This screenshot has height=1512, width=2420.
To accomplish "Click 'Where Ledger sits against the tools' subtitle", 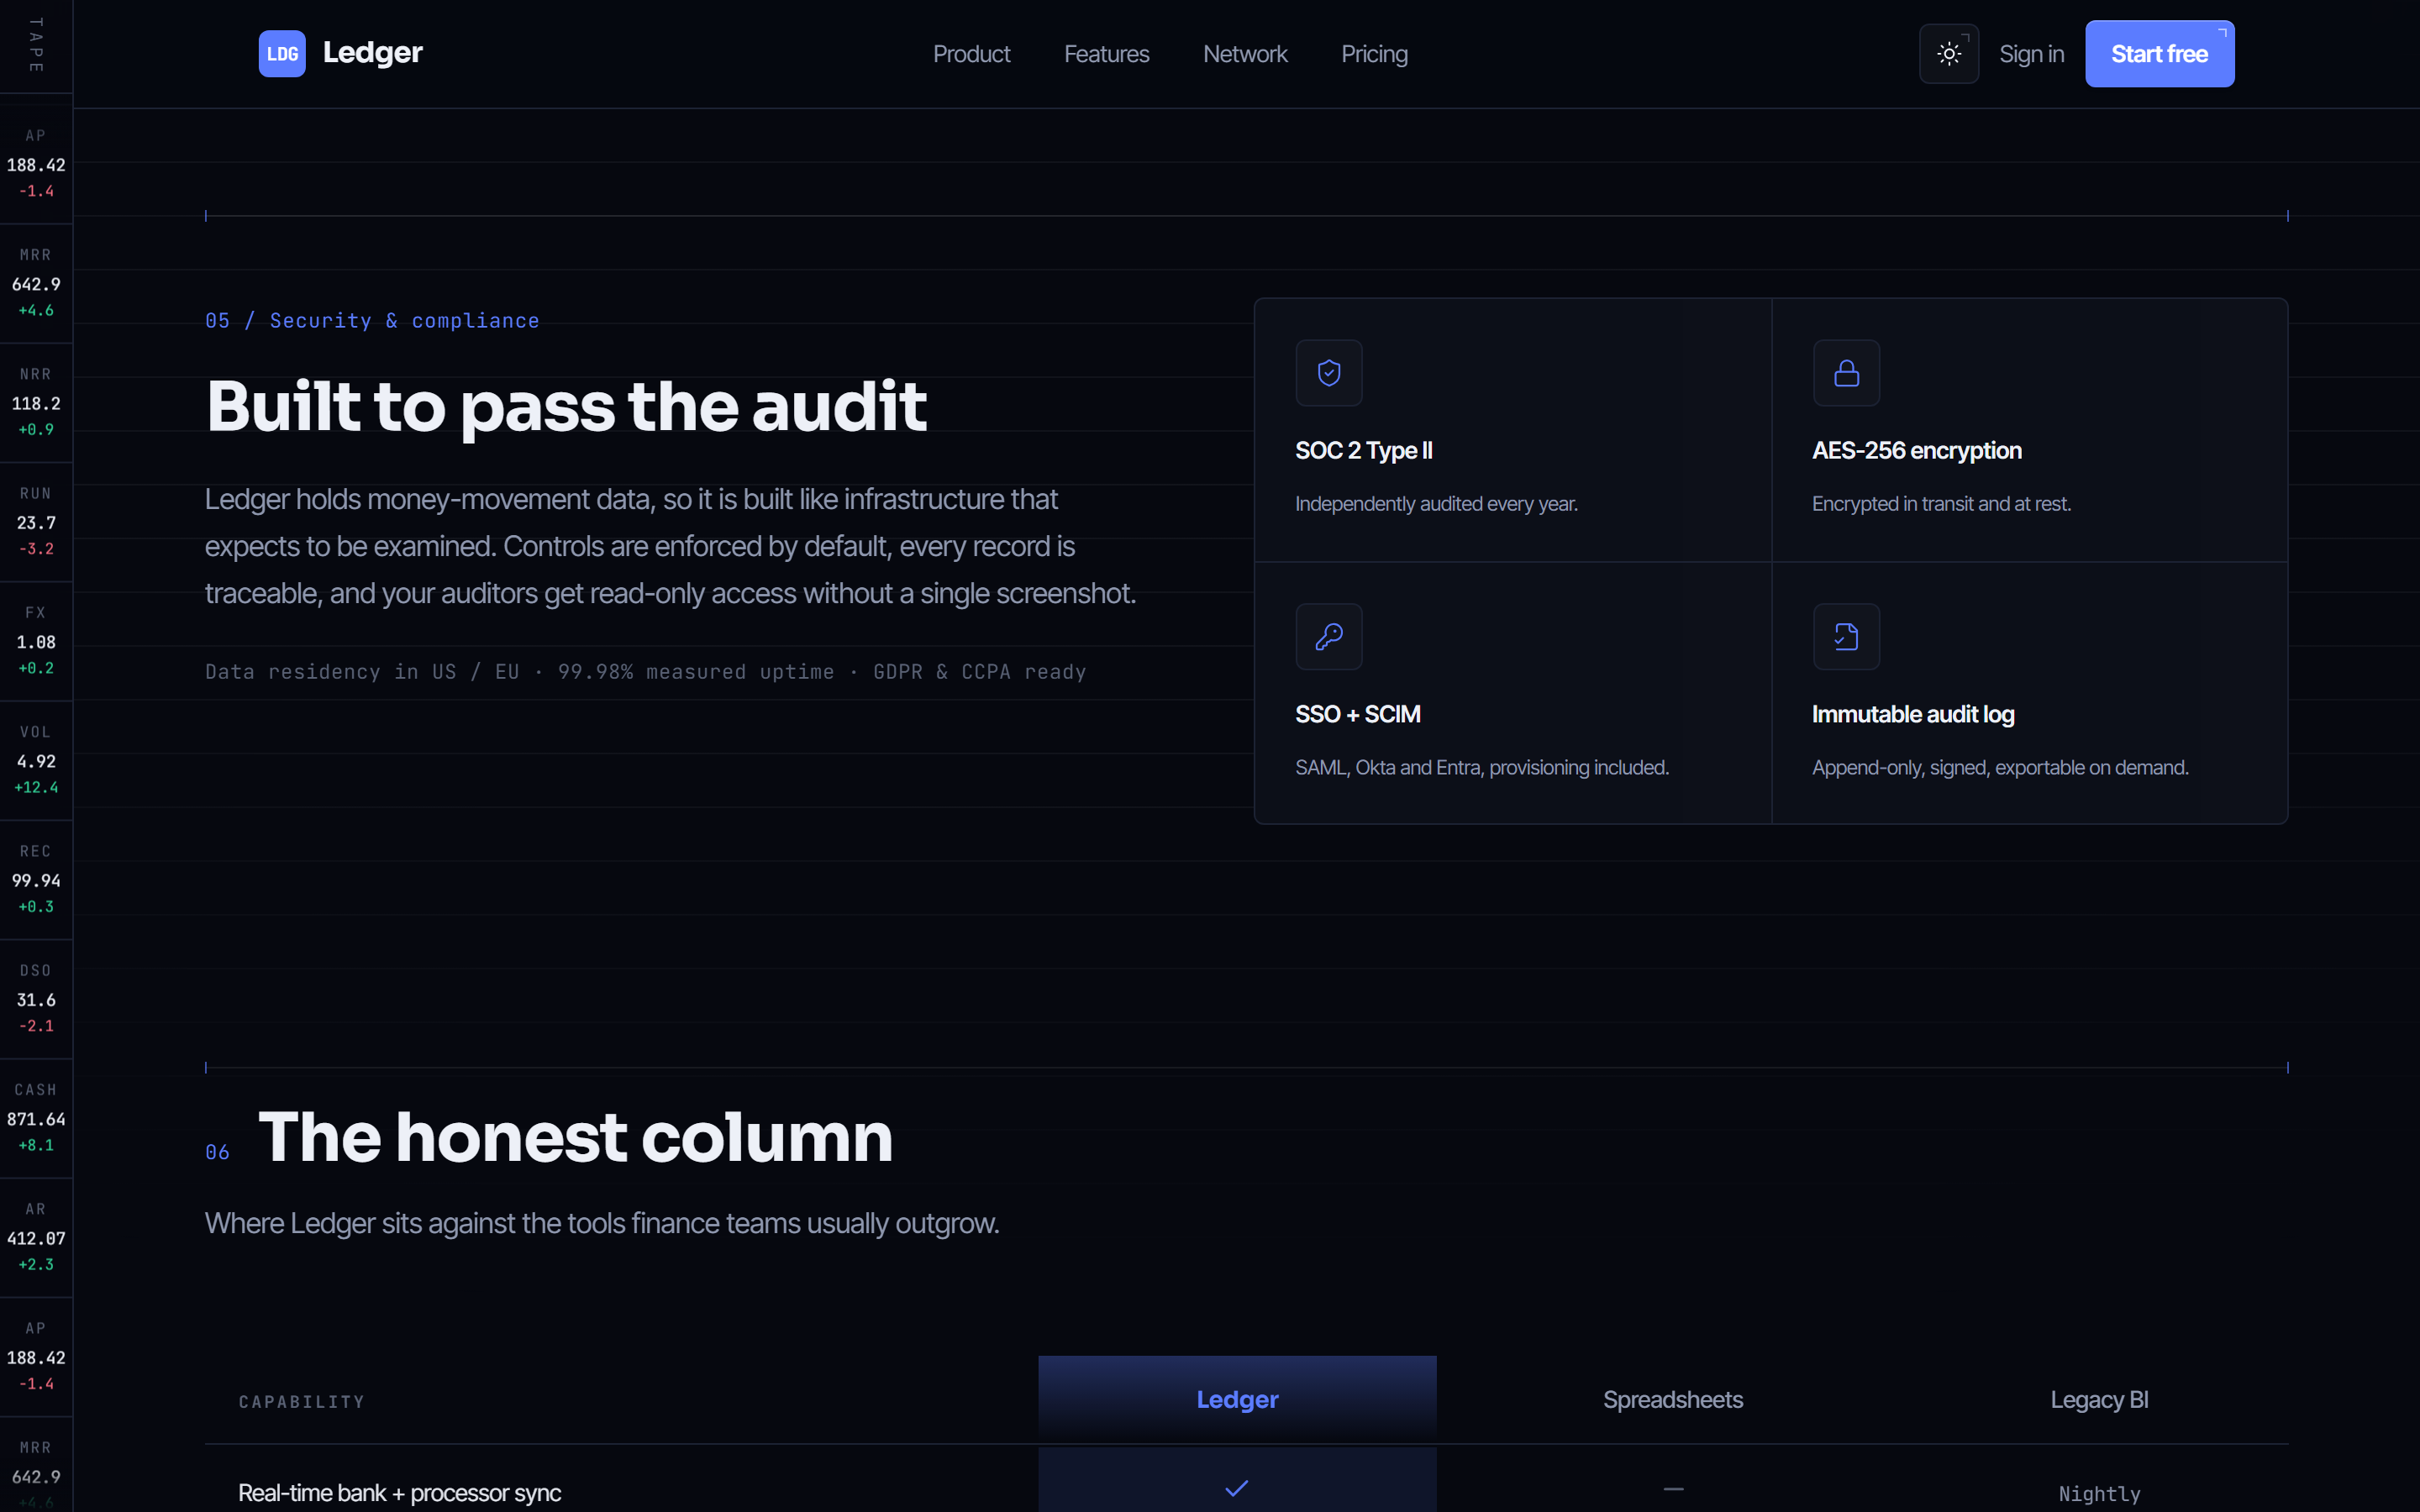I will (601, 1223).
